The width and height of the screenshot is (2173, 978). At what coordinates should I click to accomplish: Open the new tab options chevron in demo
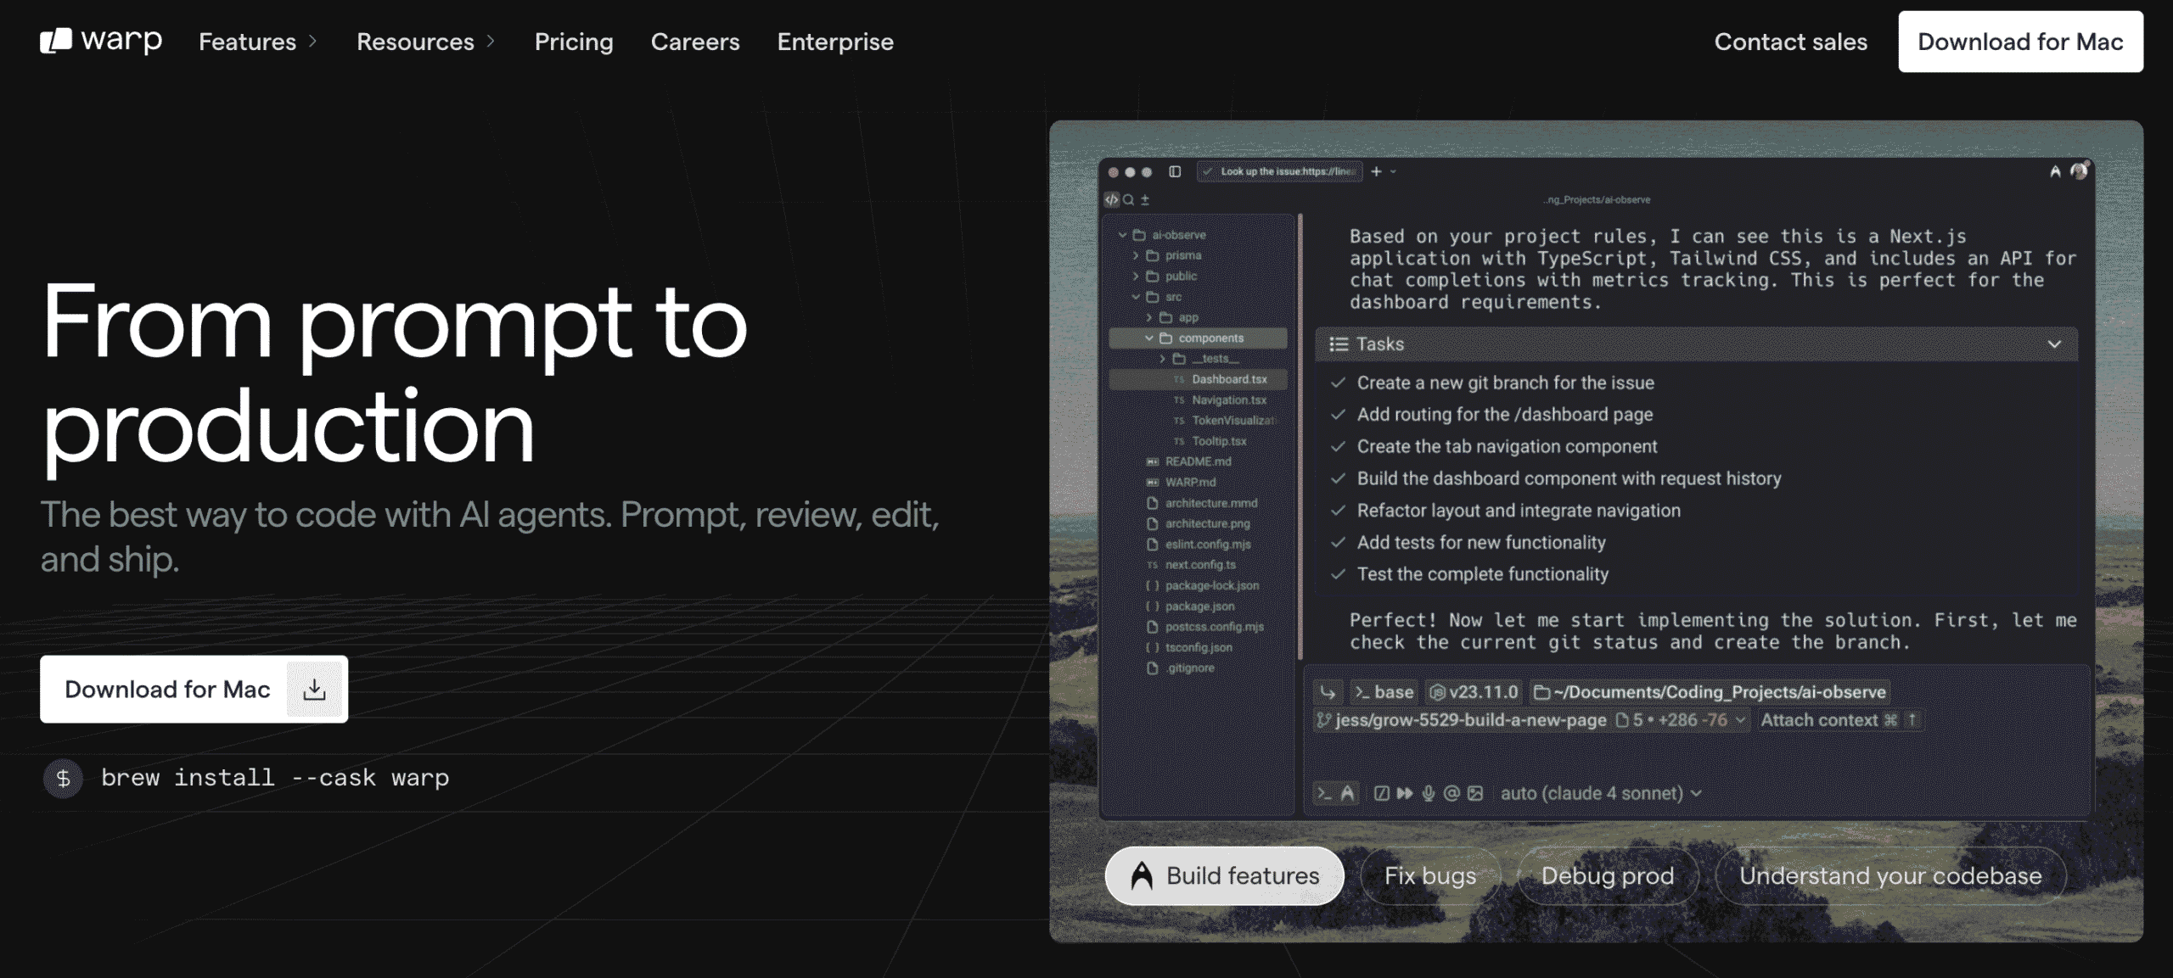tap(1393, 171)
